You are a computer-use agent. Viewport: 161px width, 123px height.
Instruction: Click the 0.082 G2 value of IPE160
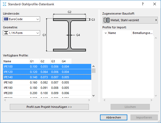tap(44, 82)
